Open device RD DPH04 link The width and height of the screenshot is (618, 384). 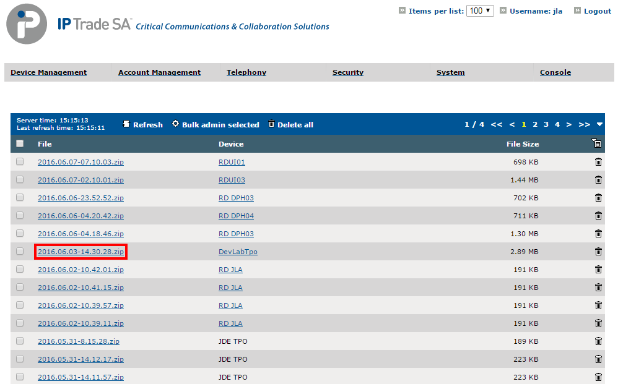coord(236,216)
